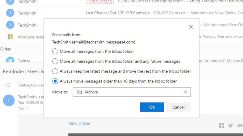Click the 'Older' group header
The height and width of the screenshot is (136, 243).
5,49
